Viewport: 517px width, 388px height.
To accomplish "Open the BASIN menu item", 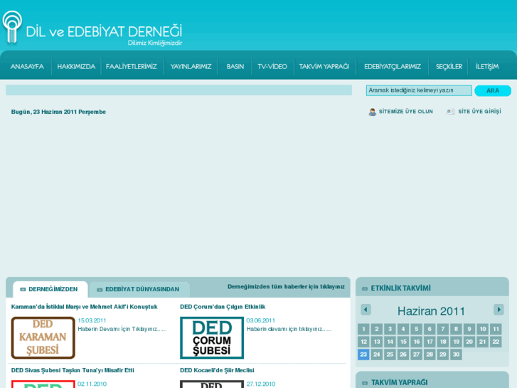I will (235, 67).
